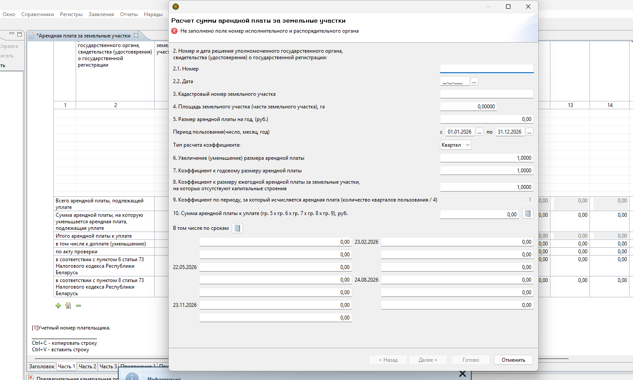Click the application icon in the dialog title bar
Viewport: 633px width, 380px height.
pos(176,7)
